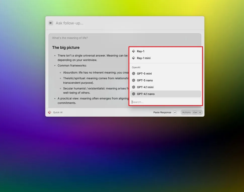244x192 pixels.
Task: Click Ray-1 mini's diamond icon
Action: point(134,58)
